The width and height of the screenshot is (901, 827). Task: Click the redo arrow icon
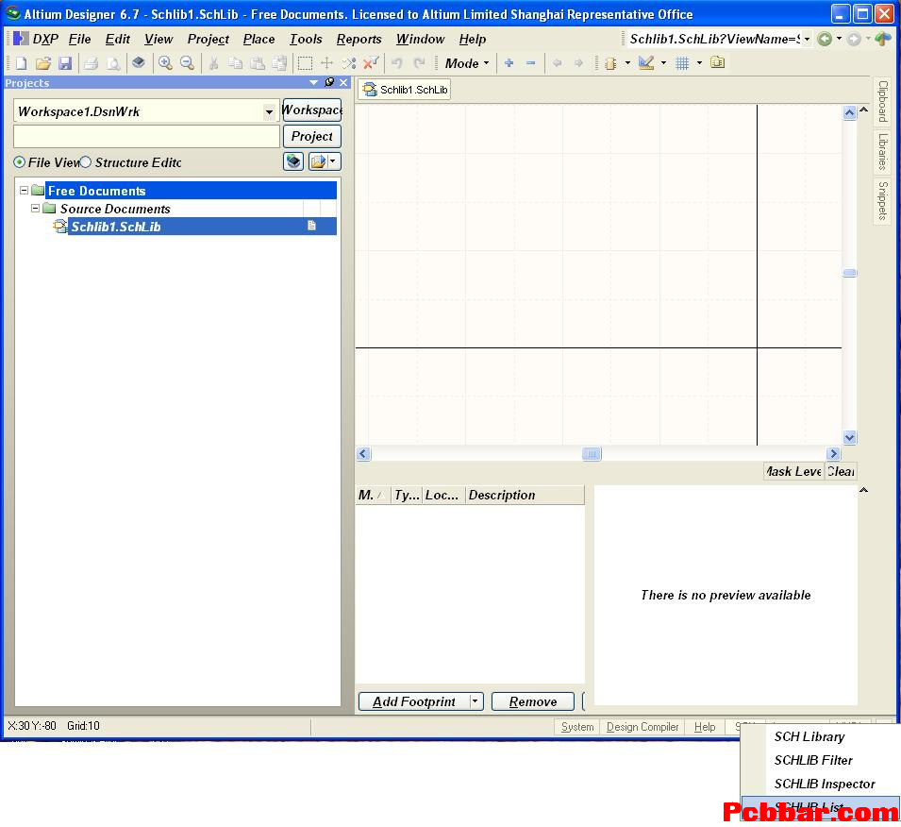point(420,63)
